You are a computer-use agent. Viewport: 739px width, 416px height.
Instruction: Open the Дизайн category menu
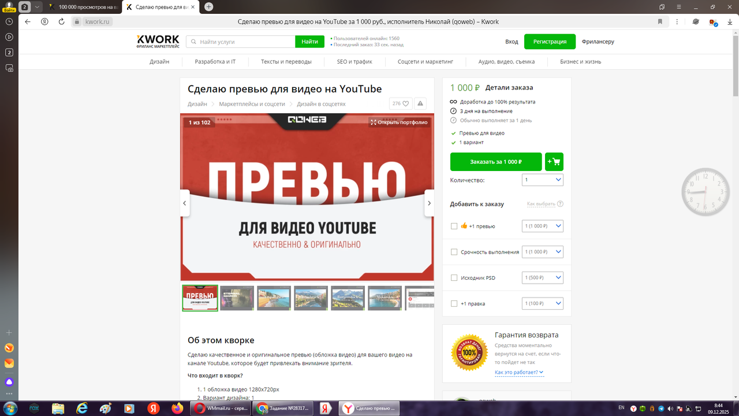tap(159, 61)
